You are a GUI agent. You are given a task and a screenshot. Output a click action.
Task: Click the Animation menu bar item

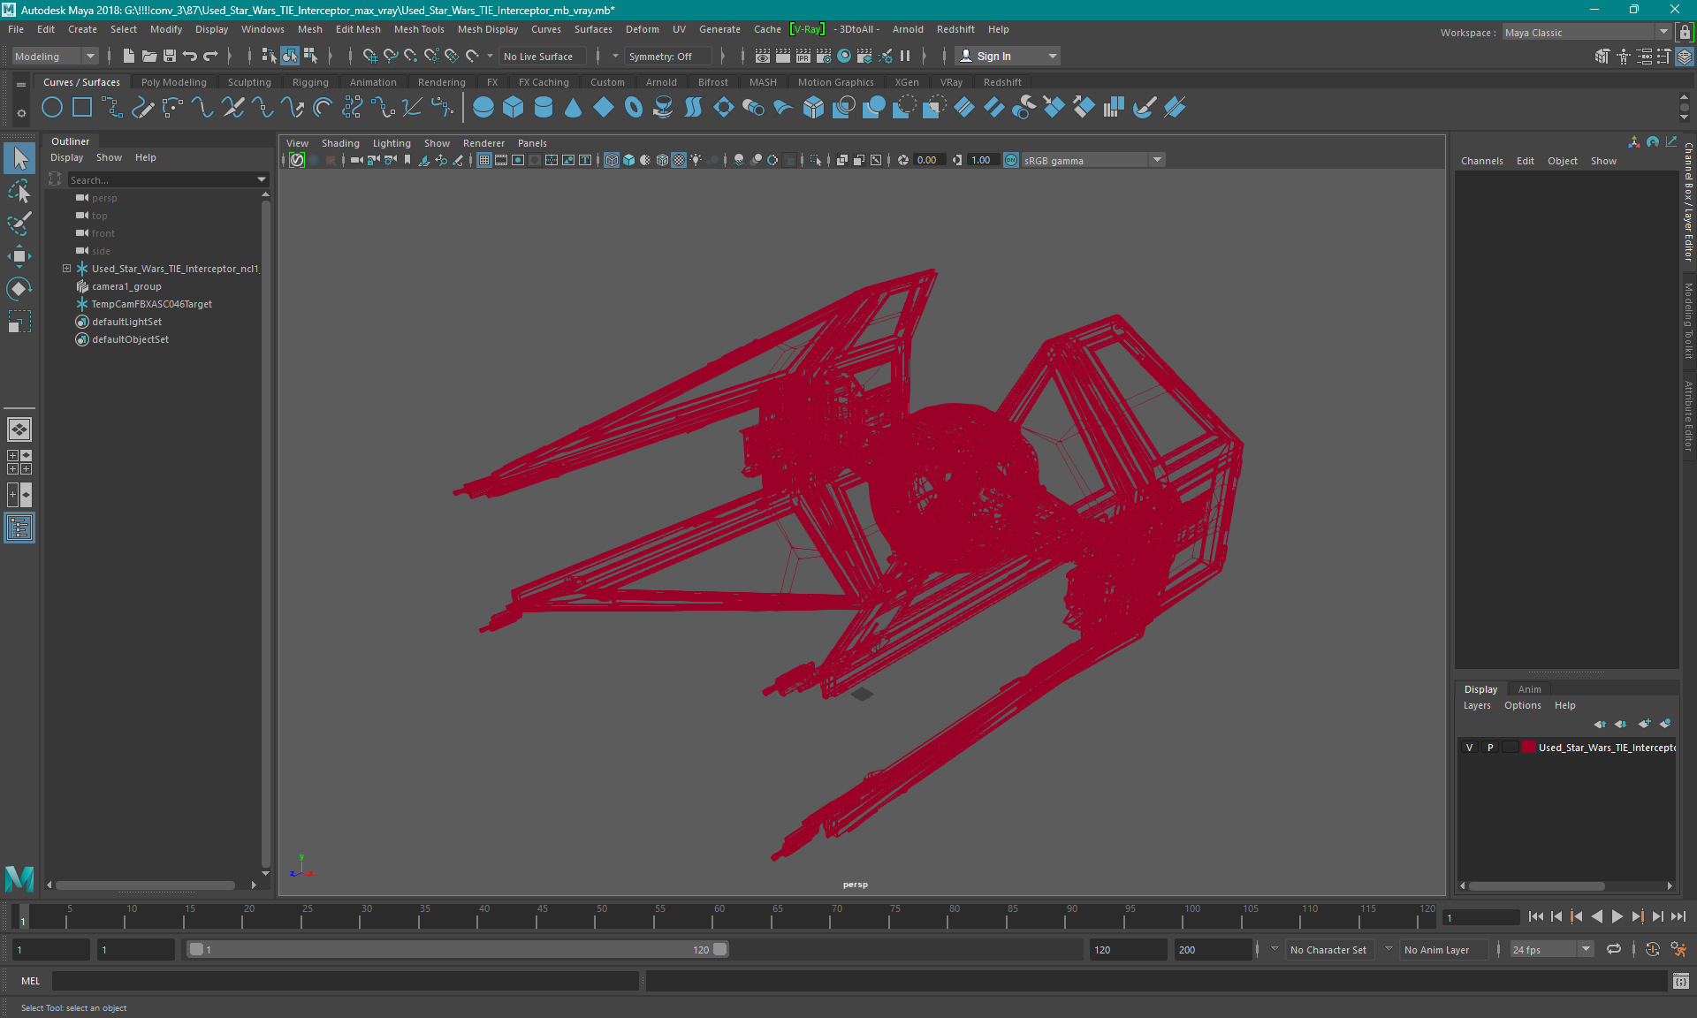tap(373, 81)
